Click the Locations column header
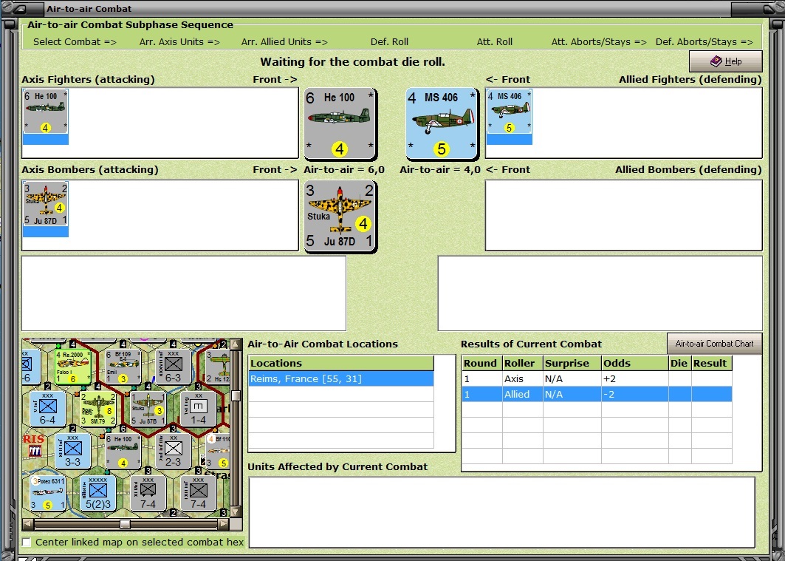785x561 pixels. 341,363
